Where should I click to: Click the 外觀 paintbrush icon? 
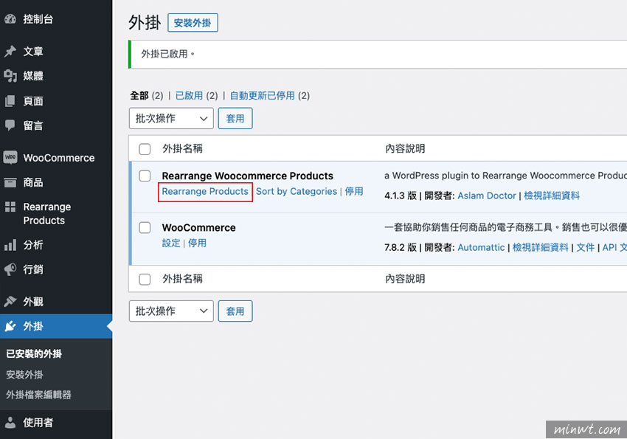pyautogui.click(x=10, y=302)
